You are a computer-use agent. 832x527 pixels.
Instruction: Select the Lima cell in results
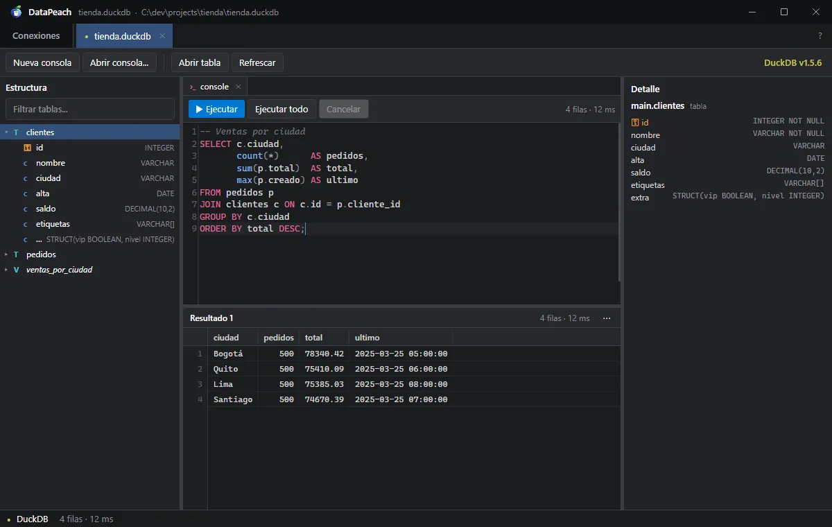click(232, 384)
